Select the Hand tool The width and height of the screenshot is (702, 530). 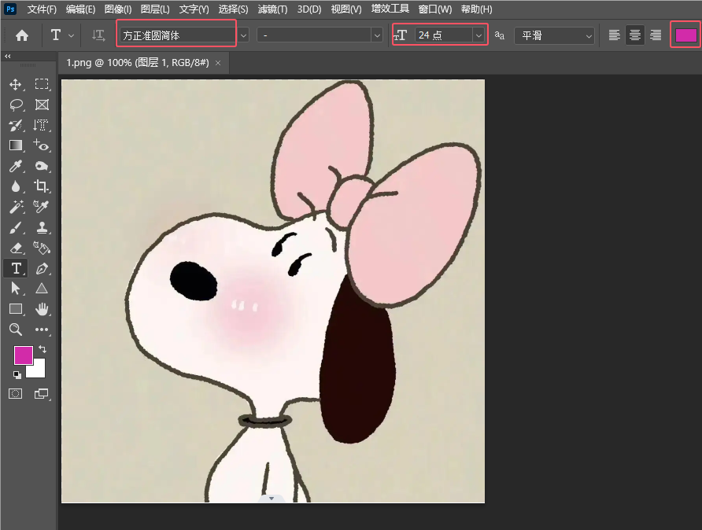(x=42, y=309)
